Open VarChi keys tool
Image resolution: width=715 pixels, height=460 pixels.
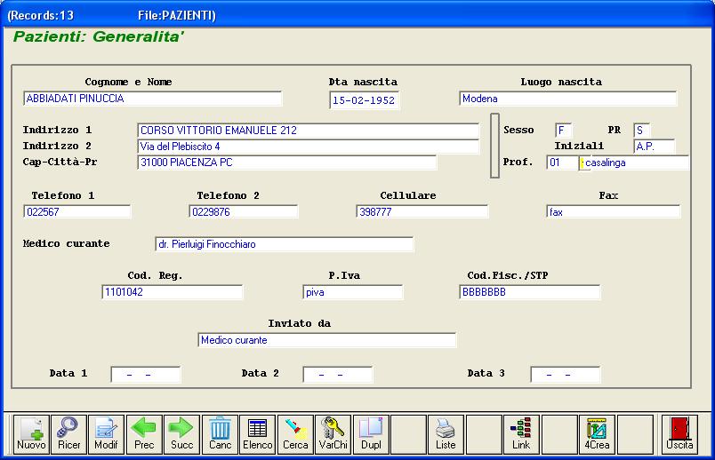(333, 434)
